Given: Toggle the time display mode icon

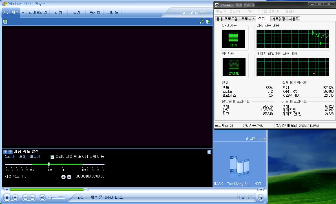Looking at the screenshot, I should tap(251, 197).
